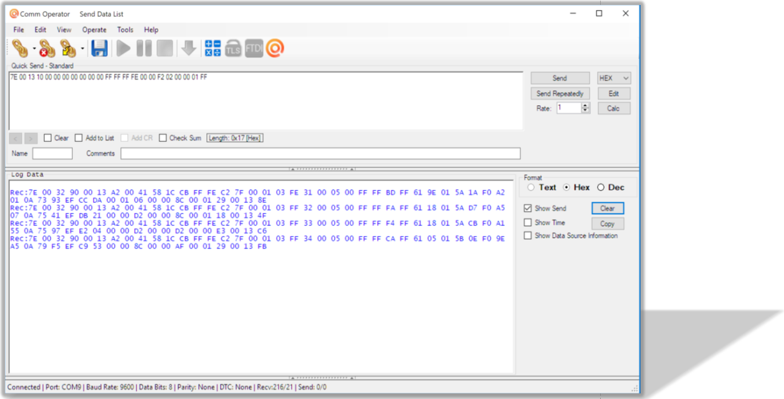This screenshot has width=784, height=399.
Task: Enable the Add to List checkbox
Action: tap(79, 138)
